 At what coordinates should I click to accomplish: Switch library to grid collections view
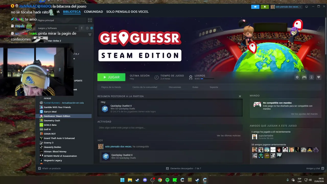point(90,20)
